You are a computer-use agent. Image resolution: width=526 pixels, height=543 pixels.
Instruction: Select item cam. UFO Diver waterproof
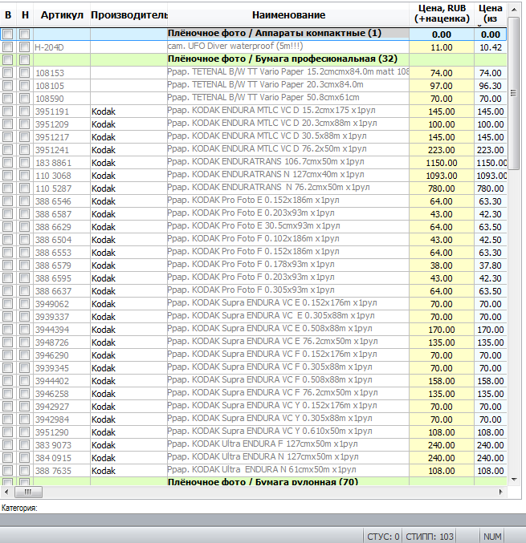coord(253,47)
